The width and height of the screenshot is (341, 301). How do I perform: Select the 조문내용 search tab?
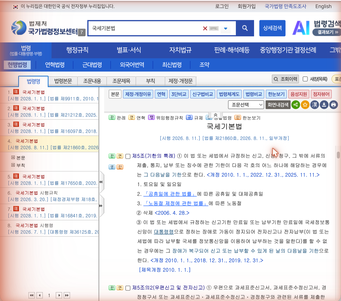point(92,81)
